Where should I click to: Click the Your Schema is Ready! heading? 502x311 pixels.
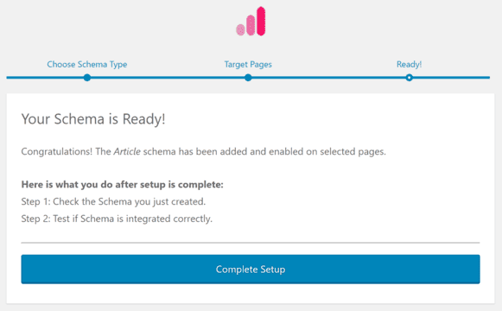pos(93,119)
